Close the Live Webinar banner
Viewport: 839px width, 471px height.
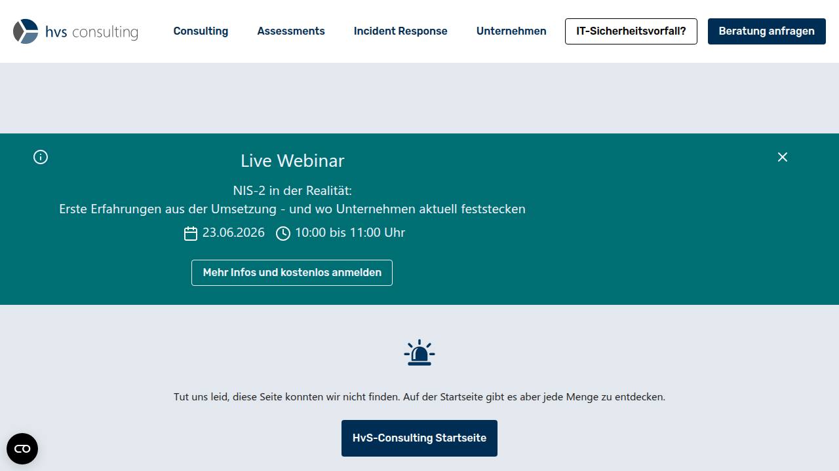pos(783,157)
